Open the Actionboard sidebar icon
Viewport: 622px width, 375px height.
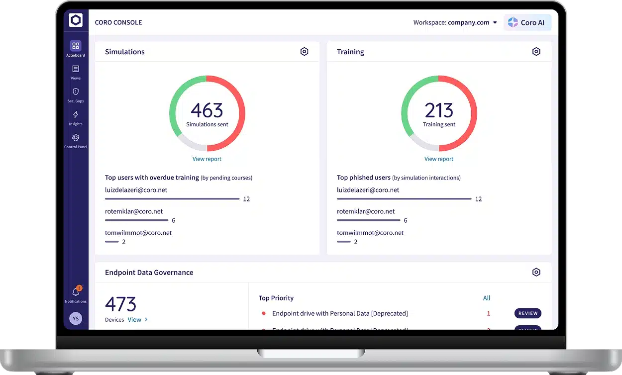pyautogui.click(x=76, y=46)
